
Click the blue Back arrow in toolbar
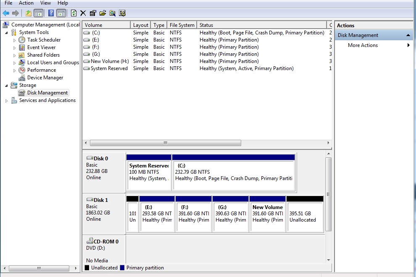[6, 13]
